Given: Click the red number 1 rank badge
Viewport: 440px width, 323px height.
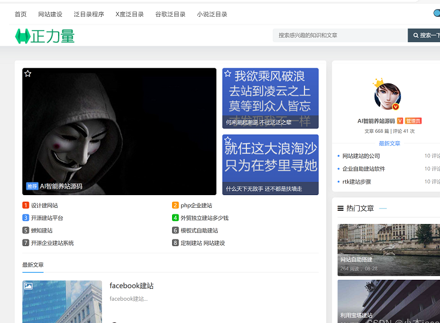Looking at the screenshot, I should coord(26,205).
